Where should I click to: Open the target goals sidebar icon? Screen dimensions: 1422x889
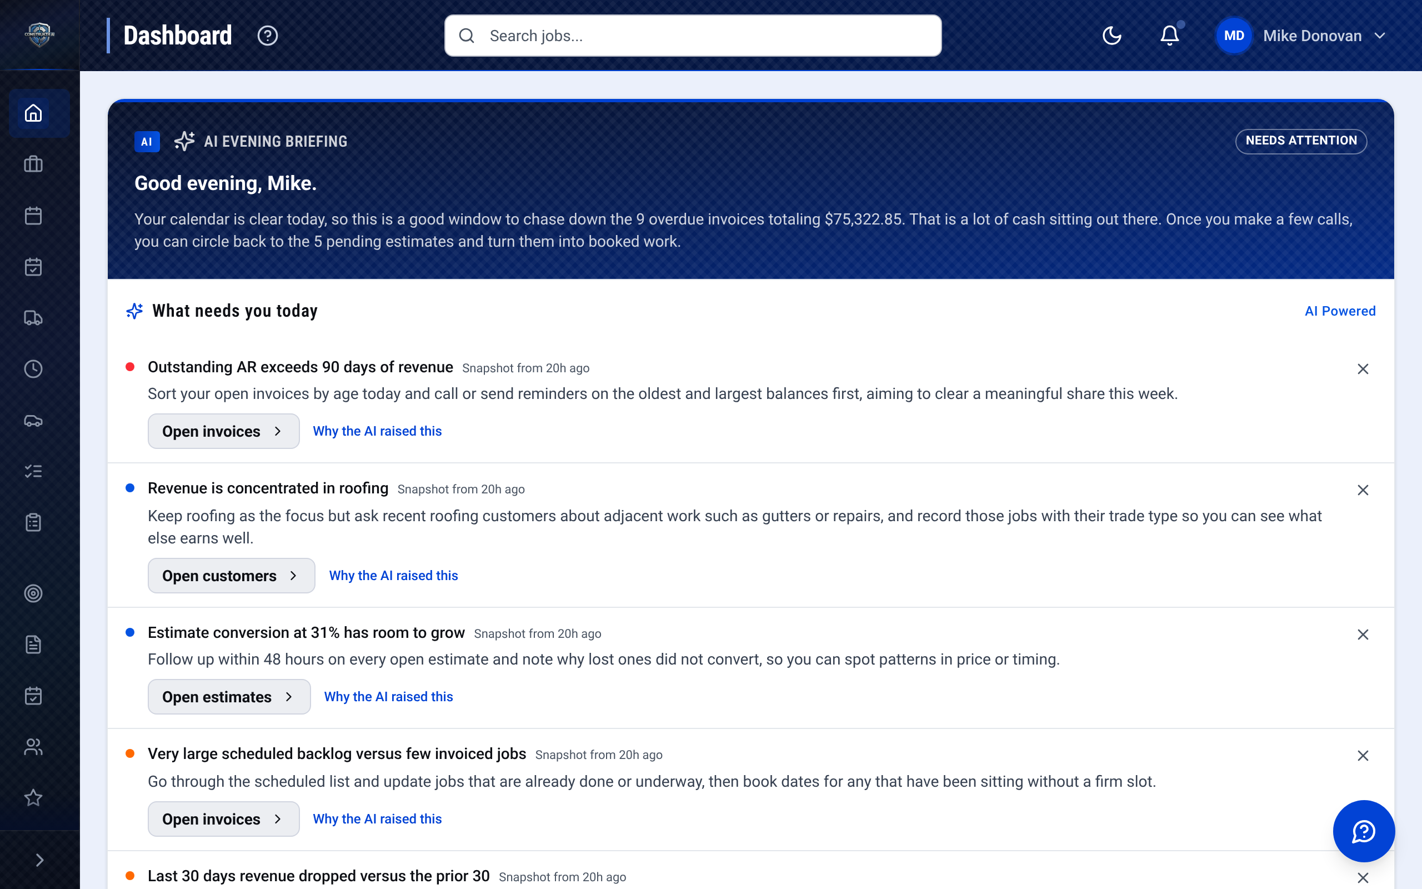click(x=33, y=593)
